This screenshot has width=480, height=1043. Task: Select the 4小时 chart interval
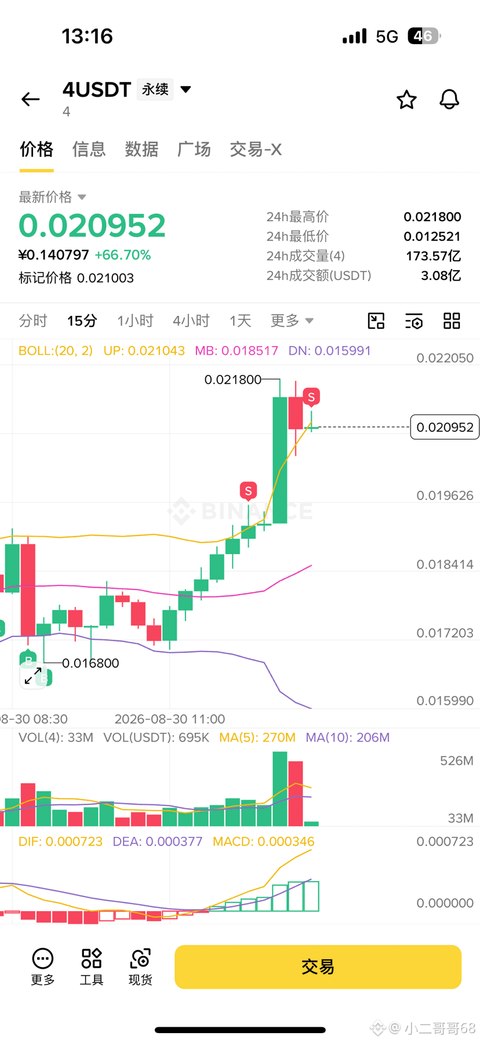tap(191, 321)
